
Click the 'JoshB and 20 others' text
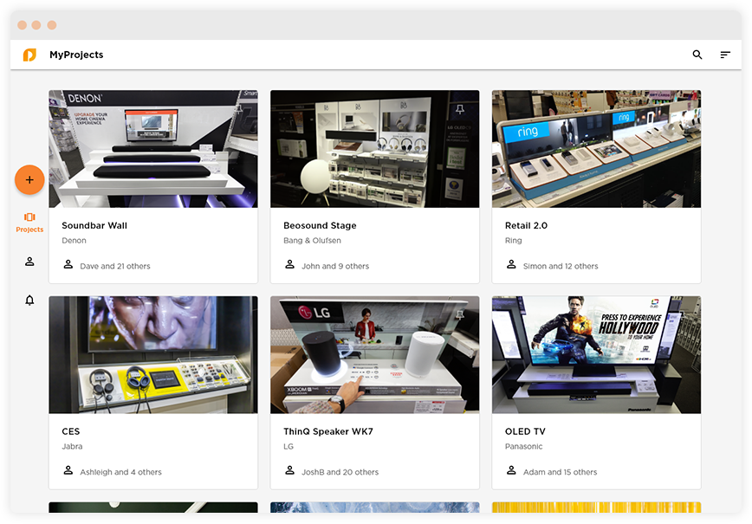(340, 472)
